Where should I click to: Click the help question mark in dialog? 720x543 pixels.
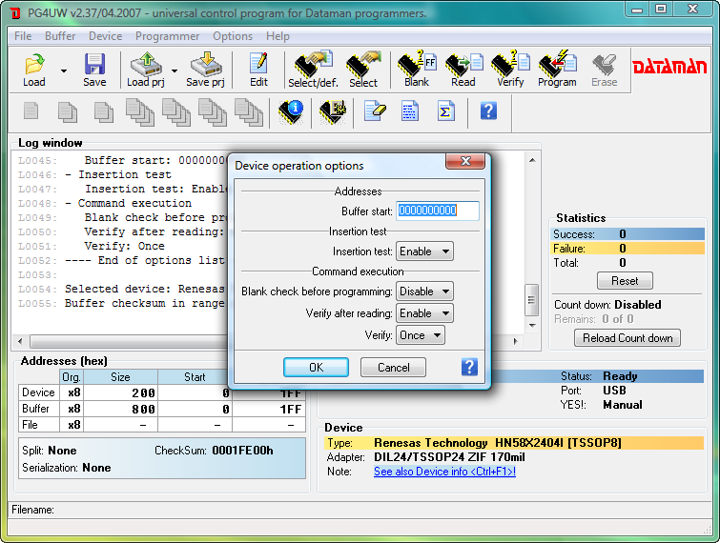(469, 367)
